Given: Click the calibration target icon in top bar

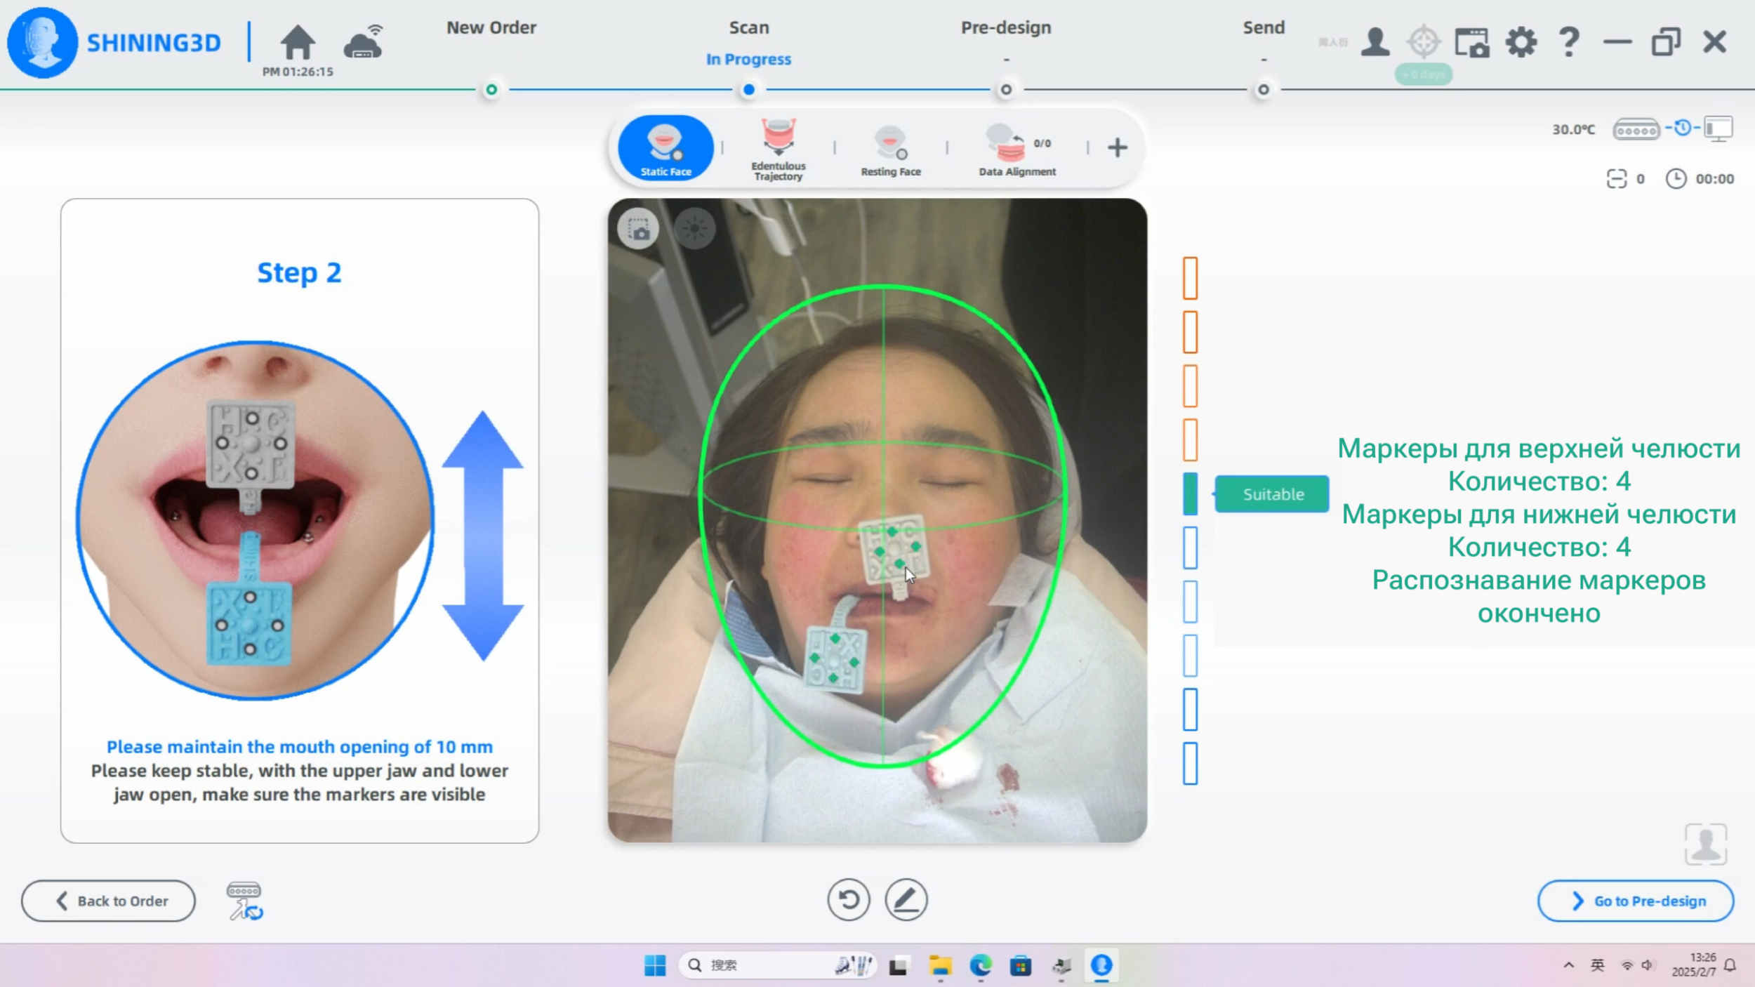Looking at the screenshot, I should coord(1423,42).
